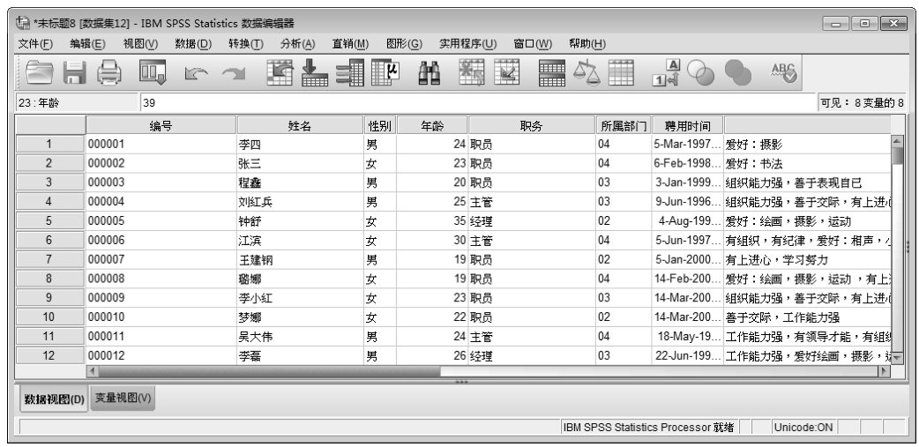Click the cell 有上进心，学习努力
This screenshot has height=447, width=919.
point(807,259)
